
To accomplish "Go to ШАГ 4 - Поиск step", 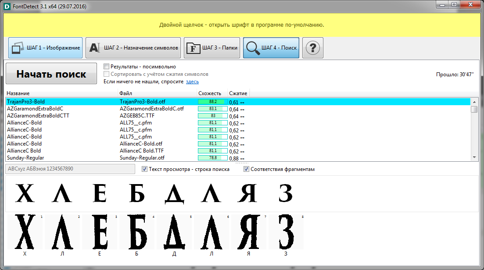I will click(x=271, y=48).
